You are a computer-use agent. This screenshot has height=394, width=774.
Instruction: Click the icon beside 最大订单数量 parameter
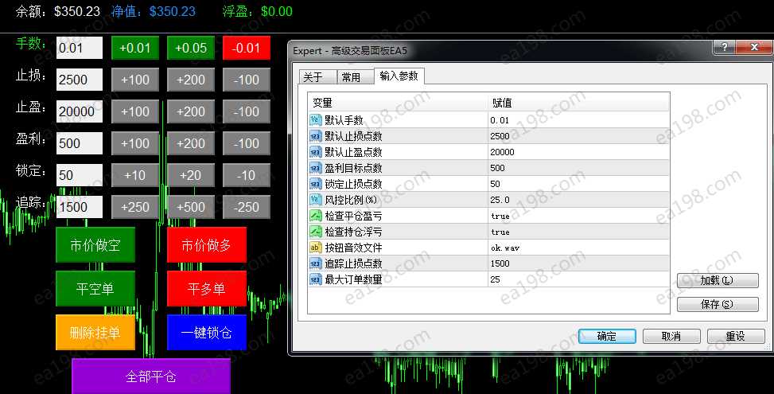[x=315, y=279]
